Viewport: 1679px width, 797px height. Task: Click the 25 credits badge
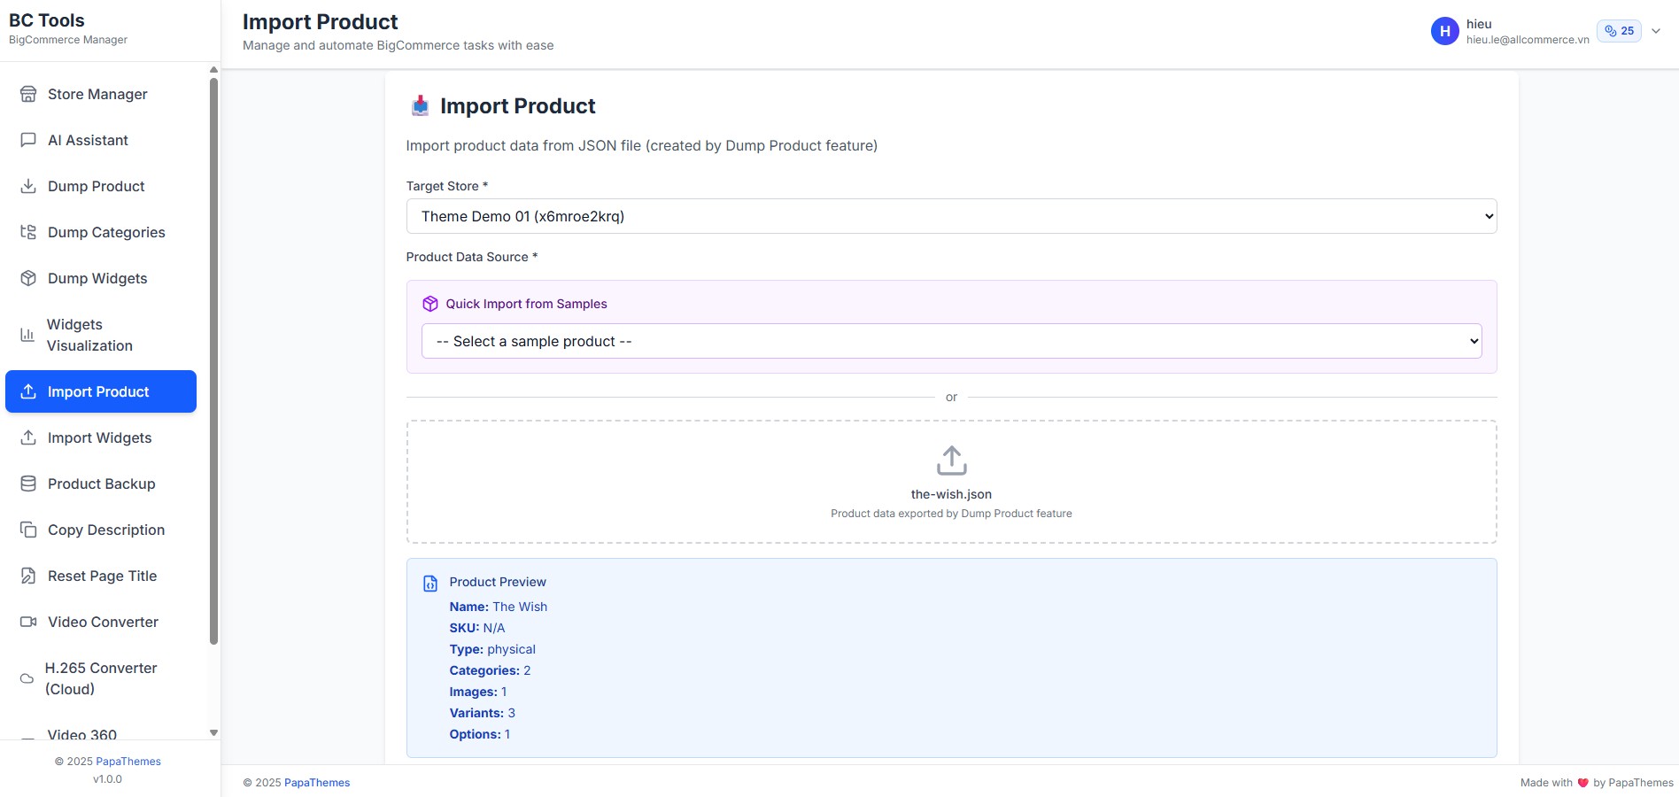(x=1619, y=30)
